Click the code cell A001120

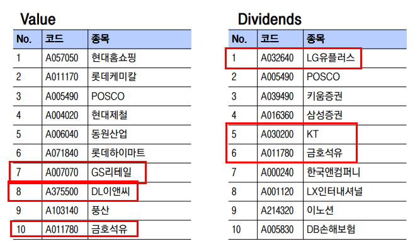[277, 191]
